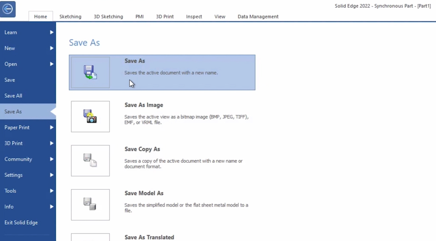Open the Data Management ribbon tab
Screen dimensions: 436x241
coord(258,17)
